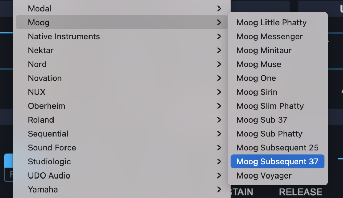Viewport: 343px width, 198px height.
Task: Open the Novation brand submenu
Action: click(x=45, y=78)
